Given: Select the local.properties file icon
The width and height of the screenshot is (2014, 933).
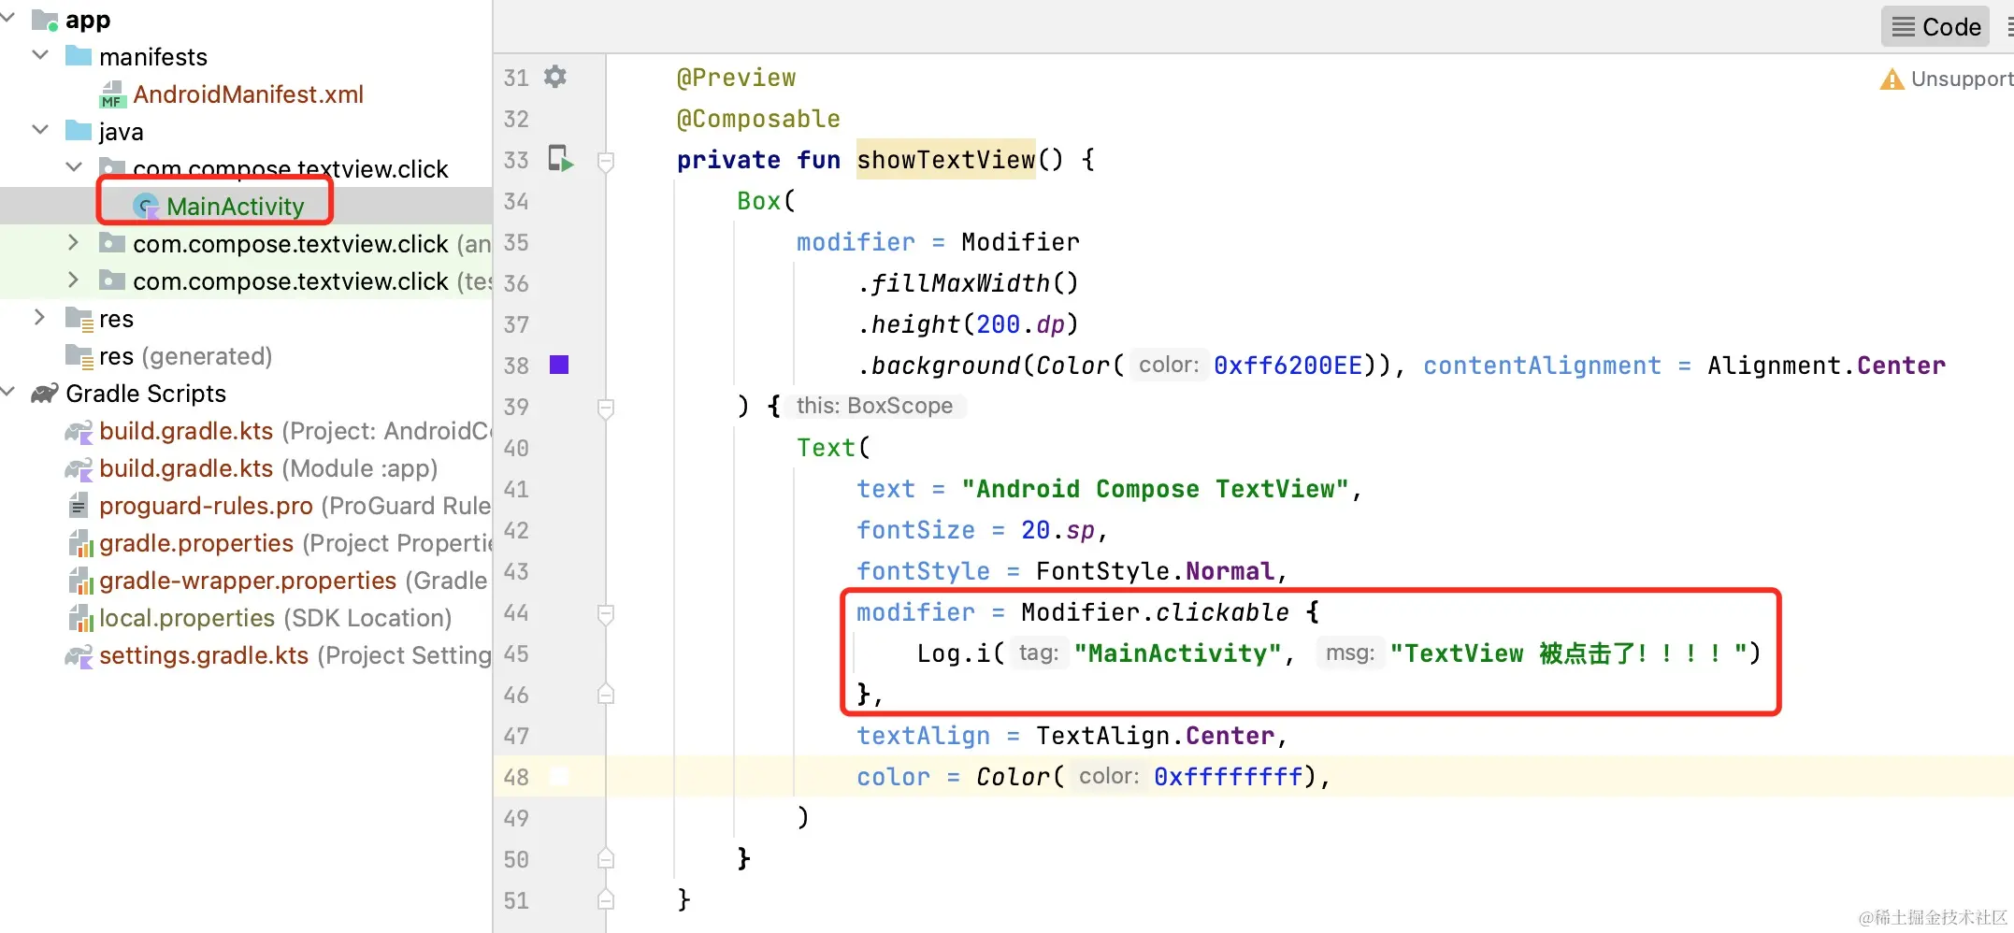Looking at the screenshot, I should pos(80,618).
